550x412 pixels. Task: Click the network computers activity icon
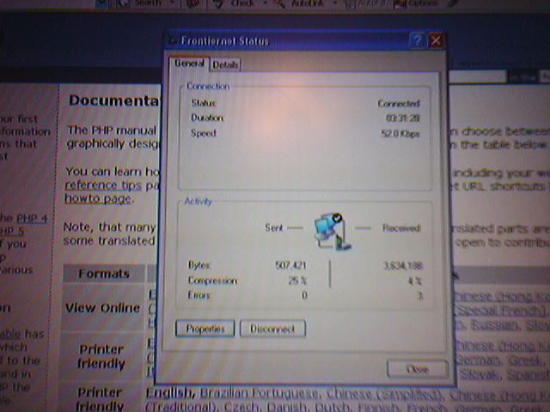(x=331, y=228)
